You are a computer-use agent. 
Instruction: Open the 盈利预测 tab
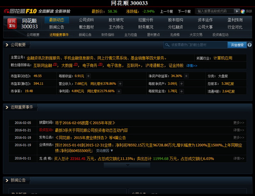[x=235, y=20]
